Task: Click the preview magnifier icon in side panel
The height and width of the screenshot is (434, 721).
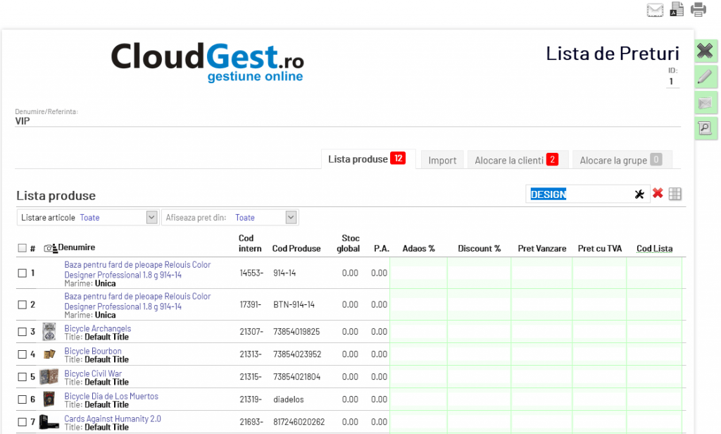Action: pos(705,128)
